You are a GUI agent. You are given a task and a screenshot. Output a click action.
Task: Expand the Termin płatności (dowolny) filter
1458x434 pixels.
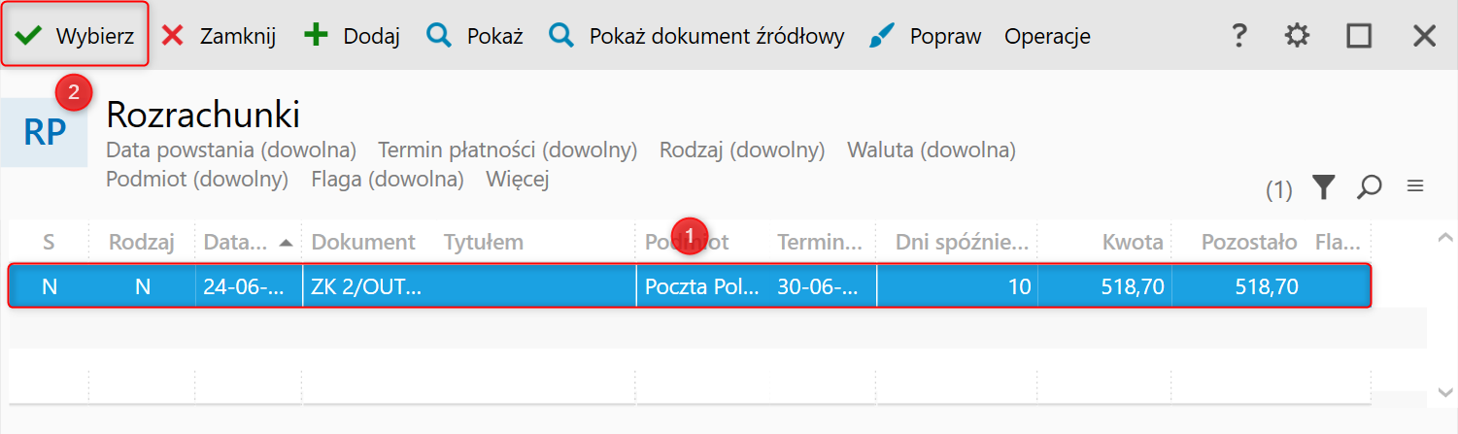[507, 150]
